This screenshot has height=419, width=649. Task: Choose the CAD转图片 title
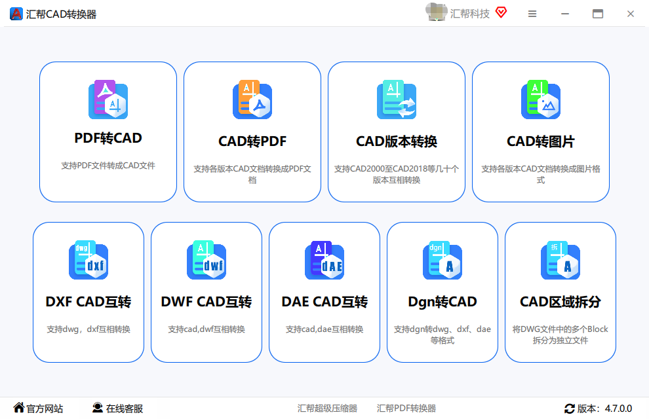(x=541, y=141)
